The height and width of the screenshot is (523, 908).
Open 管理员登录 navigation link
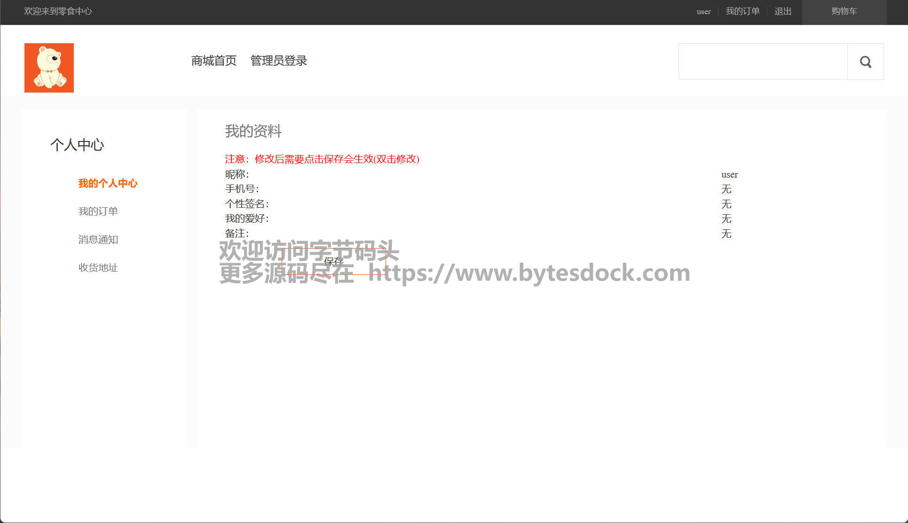pos(278,61)
